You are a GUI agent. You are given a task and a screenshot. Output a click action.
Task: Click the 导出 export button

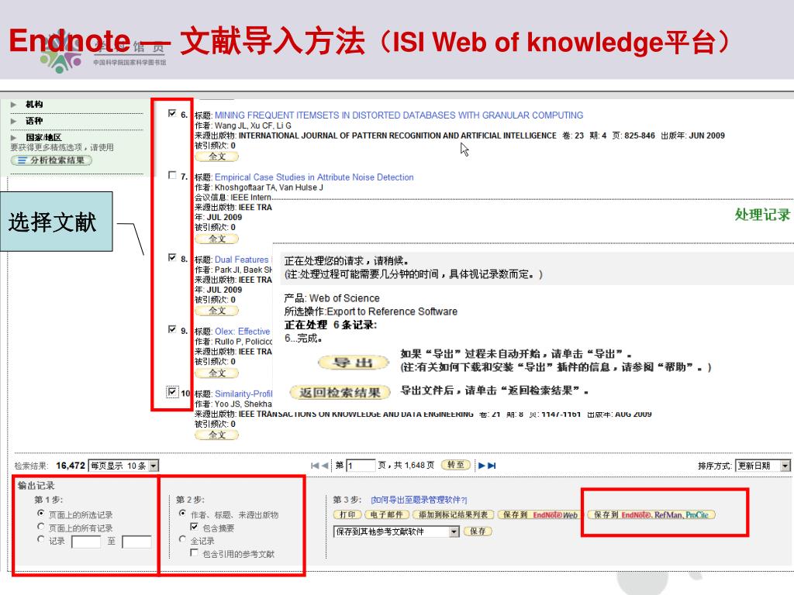(354, 363)
